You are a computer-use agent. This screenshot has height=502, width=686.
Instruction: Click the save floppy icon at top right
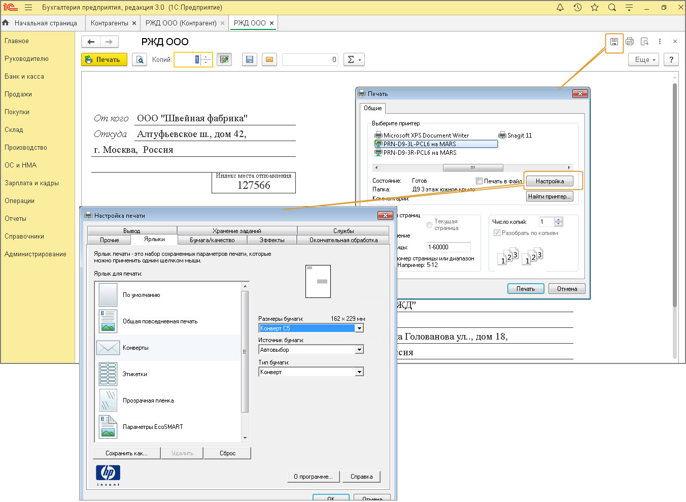click(x=614, y=42)
